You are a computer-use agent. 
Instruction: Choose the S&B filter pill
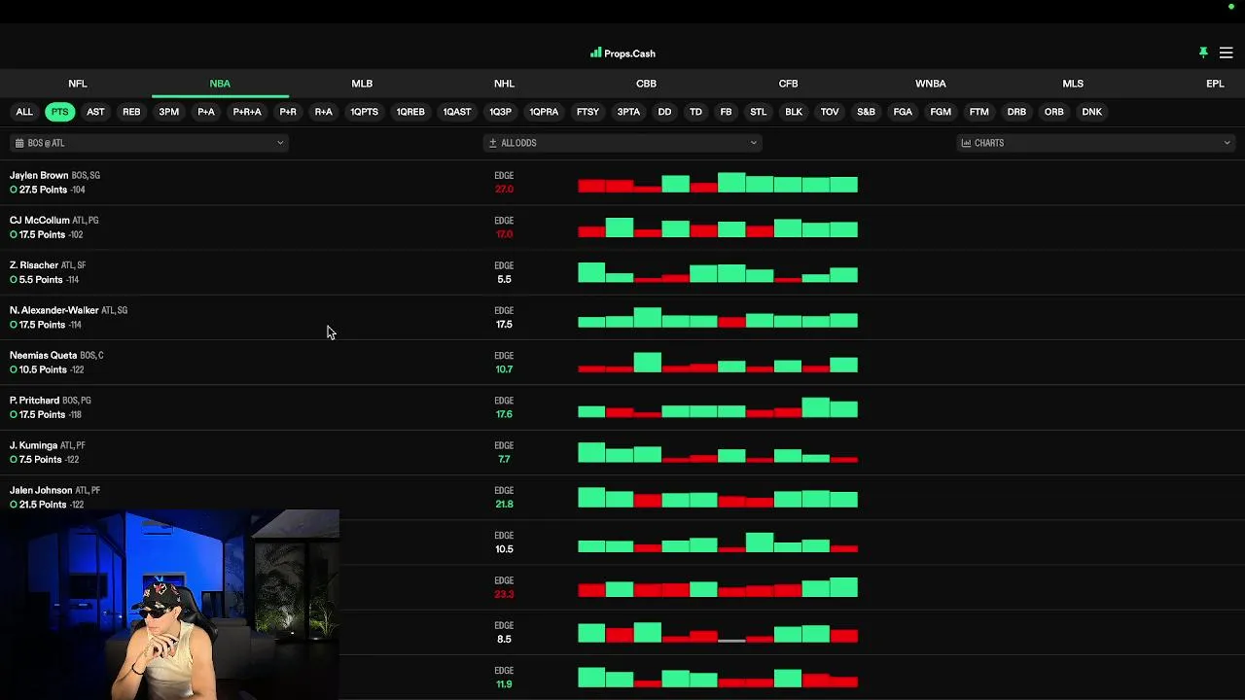coord(866,112)
